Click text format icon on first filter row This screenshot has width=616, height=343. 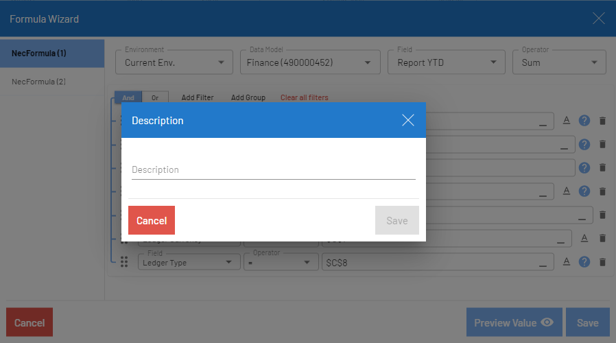point(567,120)
